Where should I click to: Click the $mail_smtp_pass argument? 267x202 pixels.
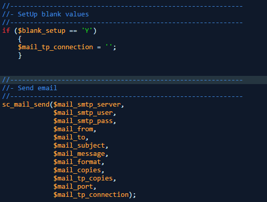83,121
